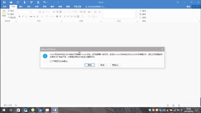Open the touch/mouse mode icon
The width and height of the screenshot is (201, 113).
click(24, 2)
